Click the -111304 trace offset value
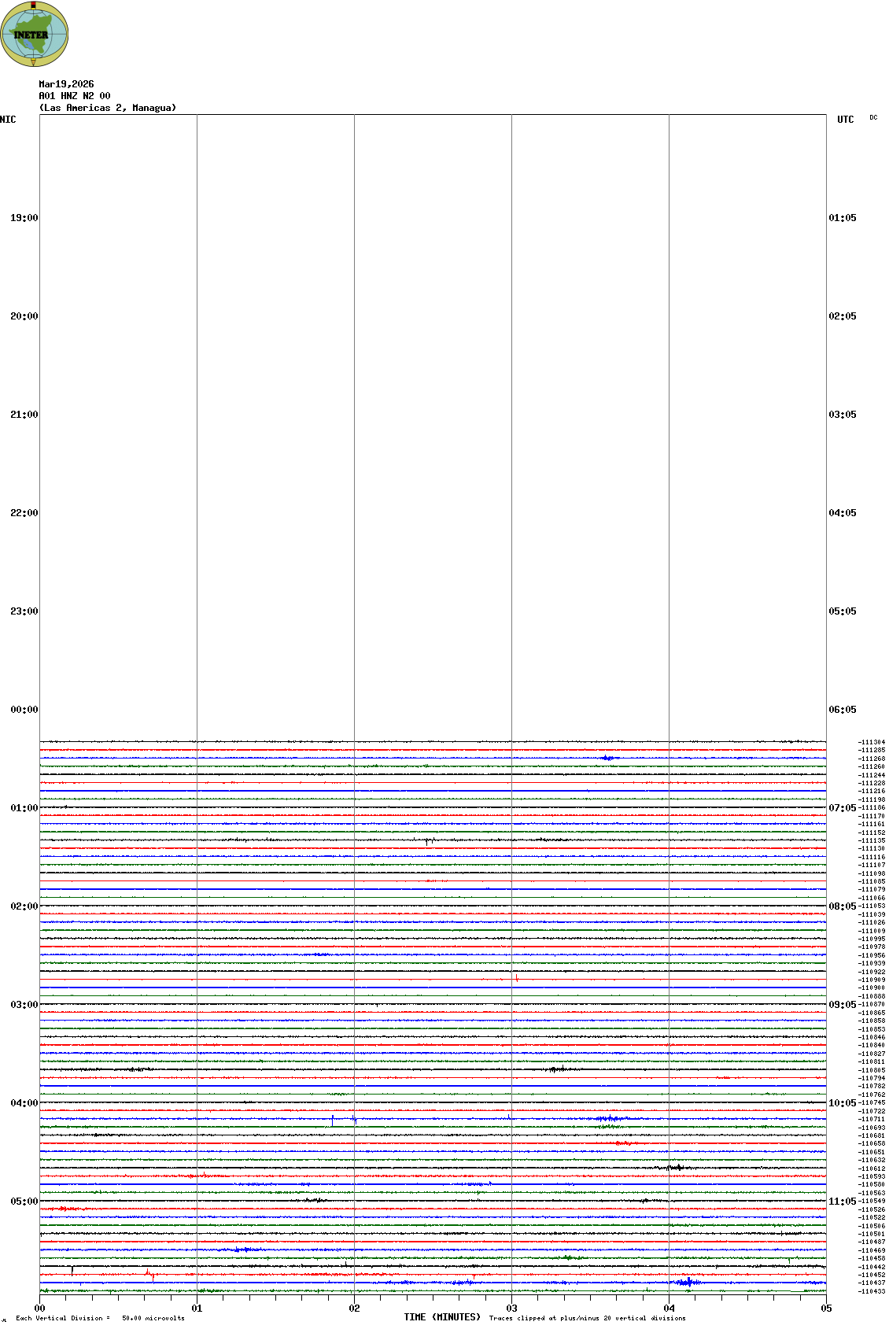The height and width of the screenshot is (1329, 889). 872,742
